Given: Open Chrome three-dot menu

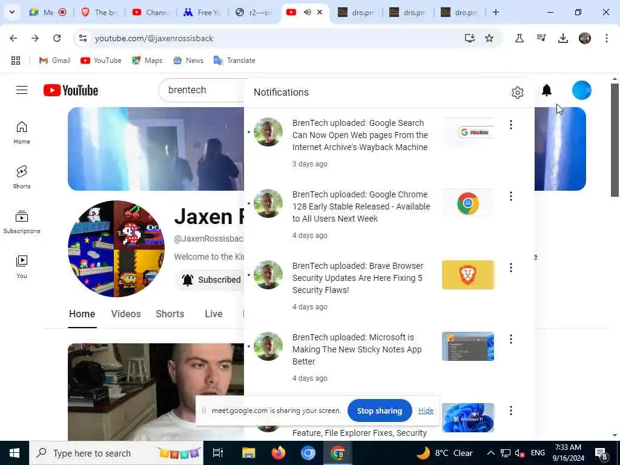Looking at the screenshot, I should point(607,38).
